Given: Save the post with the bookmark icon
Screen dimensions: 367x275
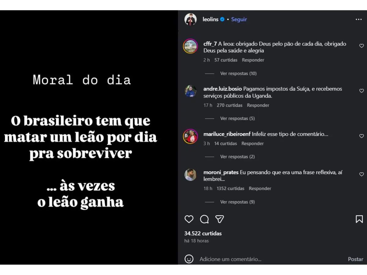Looking at the screenshot, I should [359, 219].
